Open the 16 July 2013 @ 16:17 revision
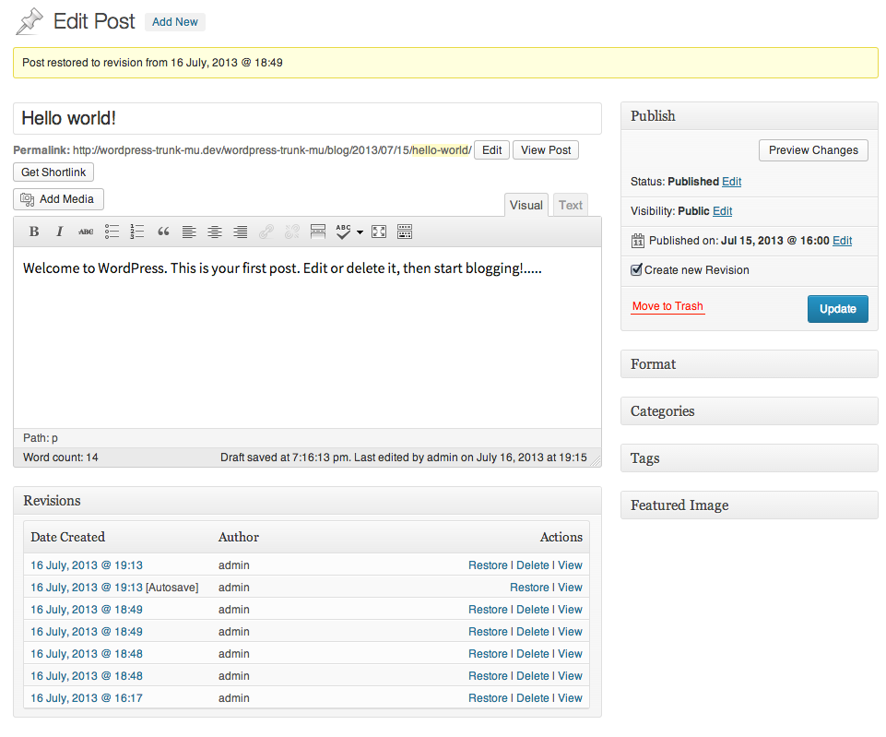The image size is (886, 737). coord(87,698)
